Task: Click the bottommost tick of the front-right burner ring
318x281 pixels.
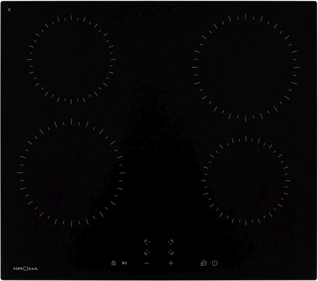Action: (x=246, y=223)
